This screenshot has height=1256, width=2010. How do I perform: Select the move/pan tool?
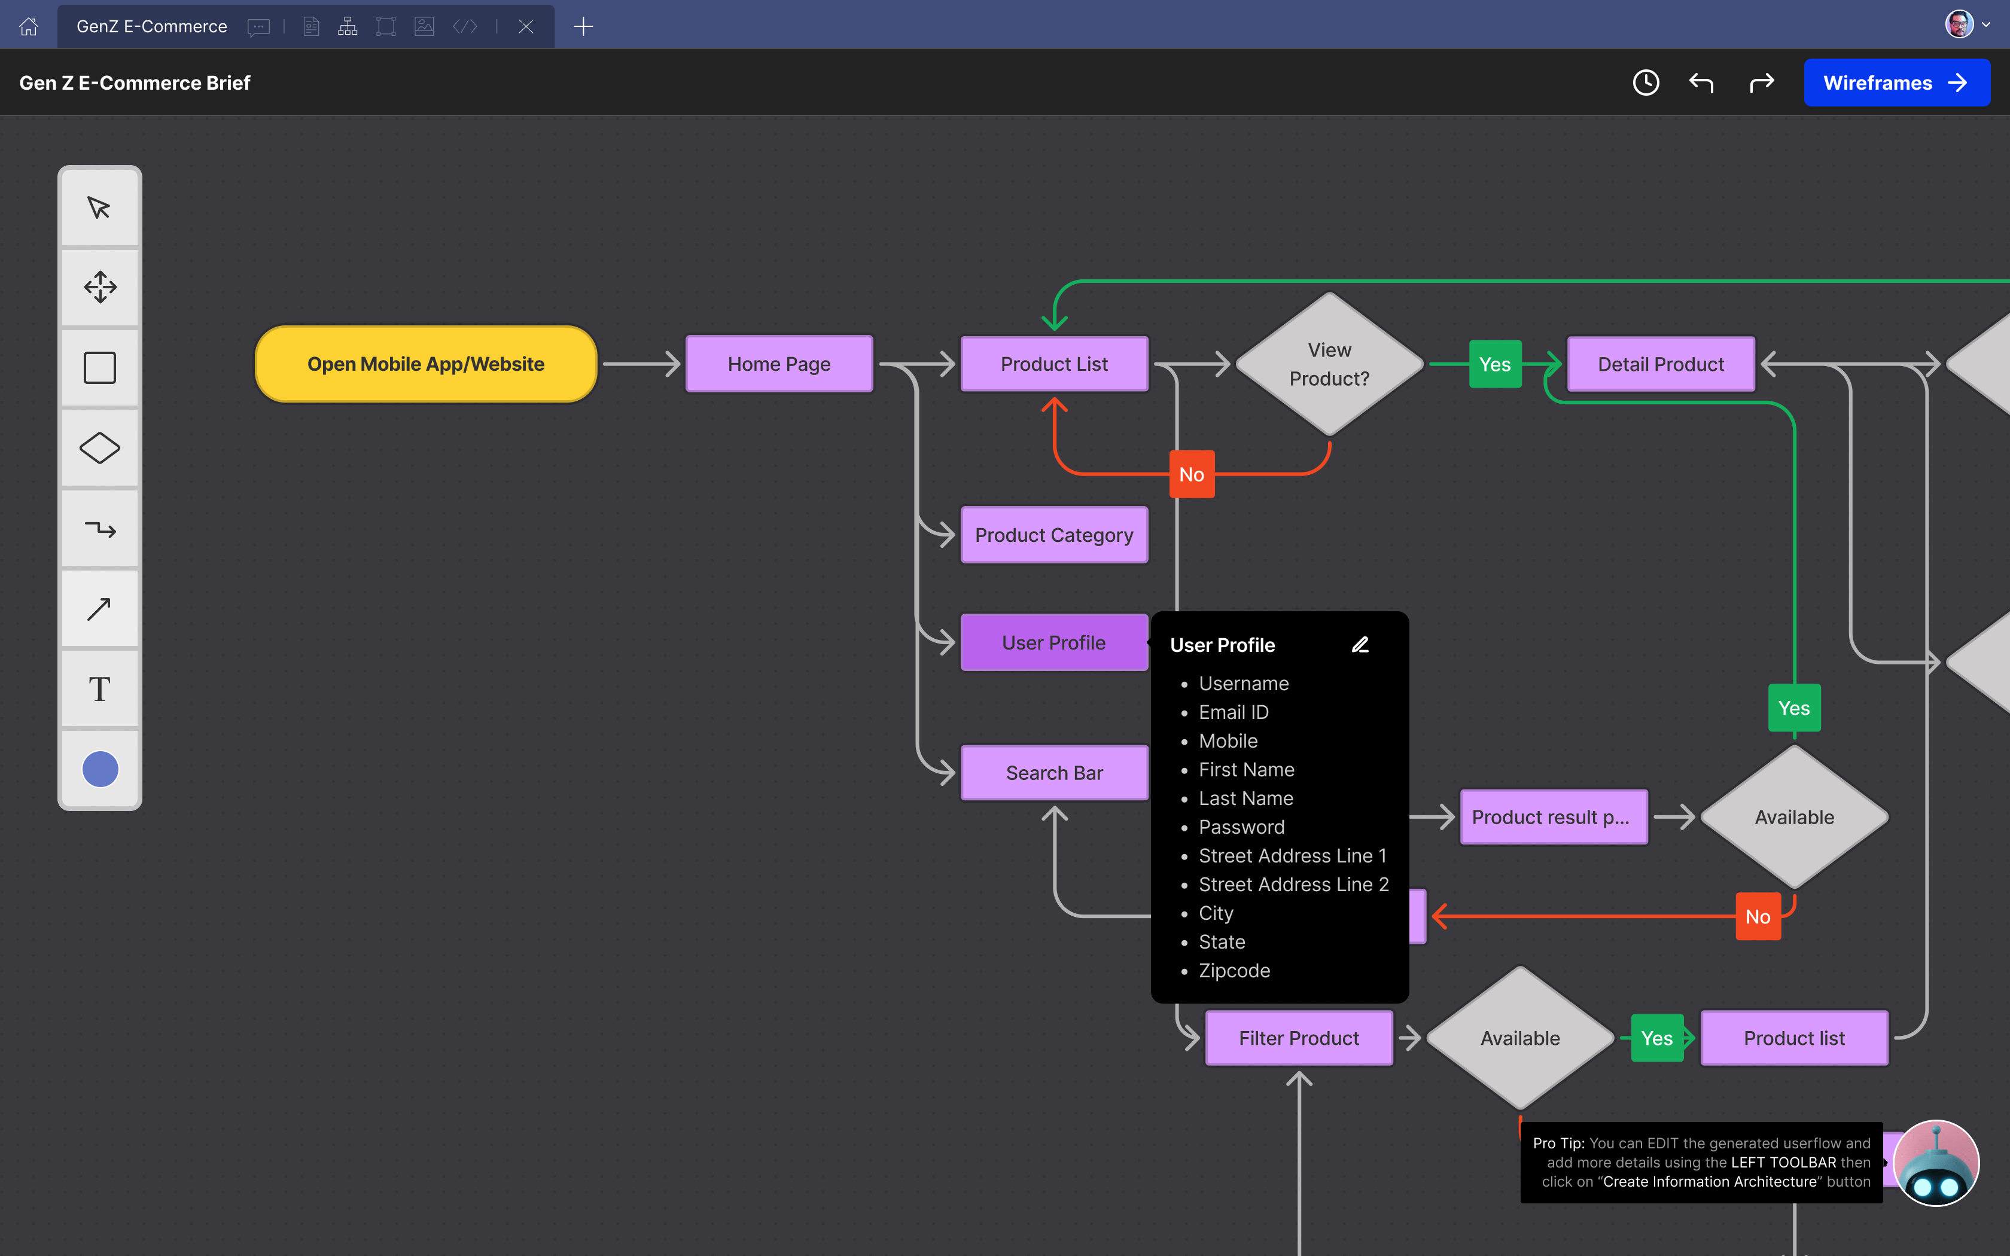[100, 288]
